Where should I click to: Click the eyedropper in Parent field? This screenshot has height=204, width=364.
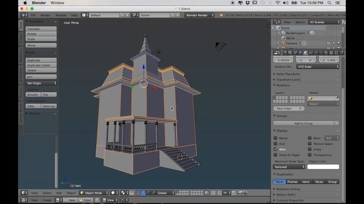tap(337, 98)
